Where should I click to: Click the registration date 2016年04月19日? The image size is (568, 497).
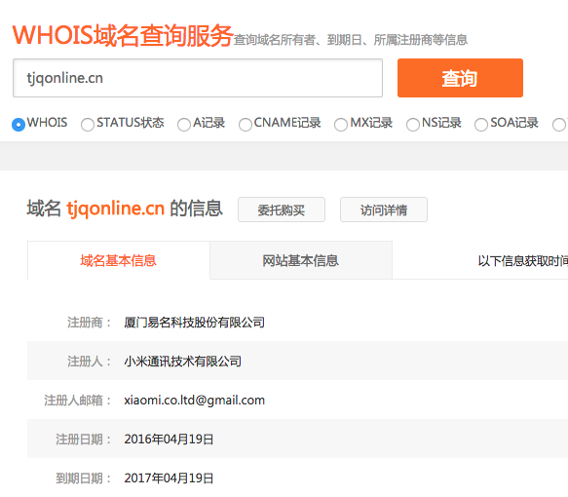[169, 440]
